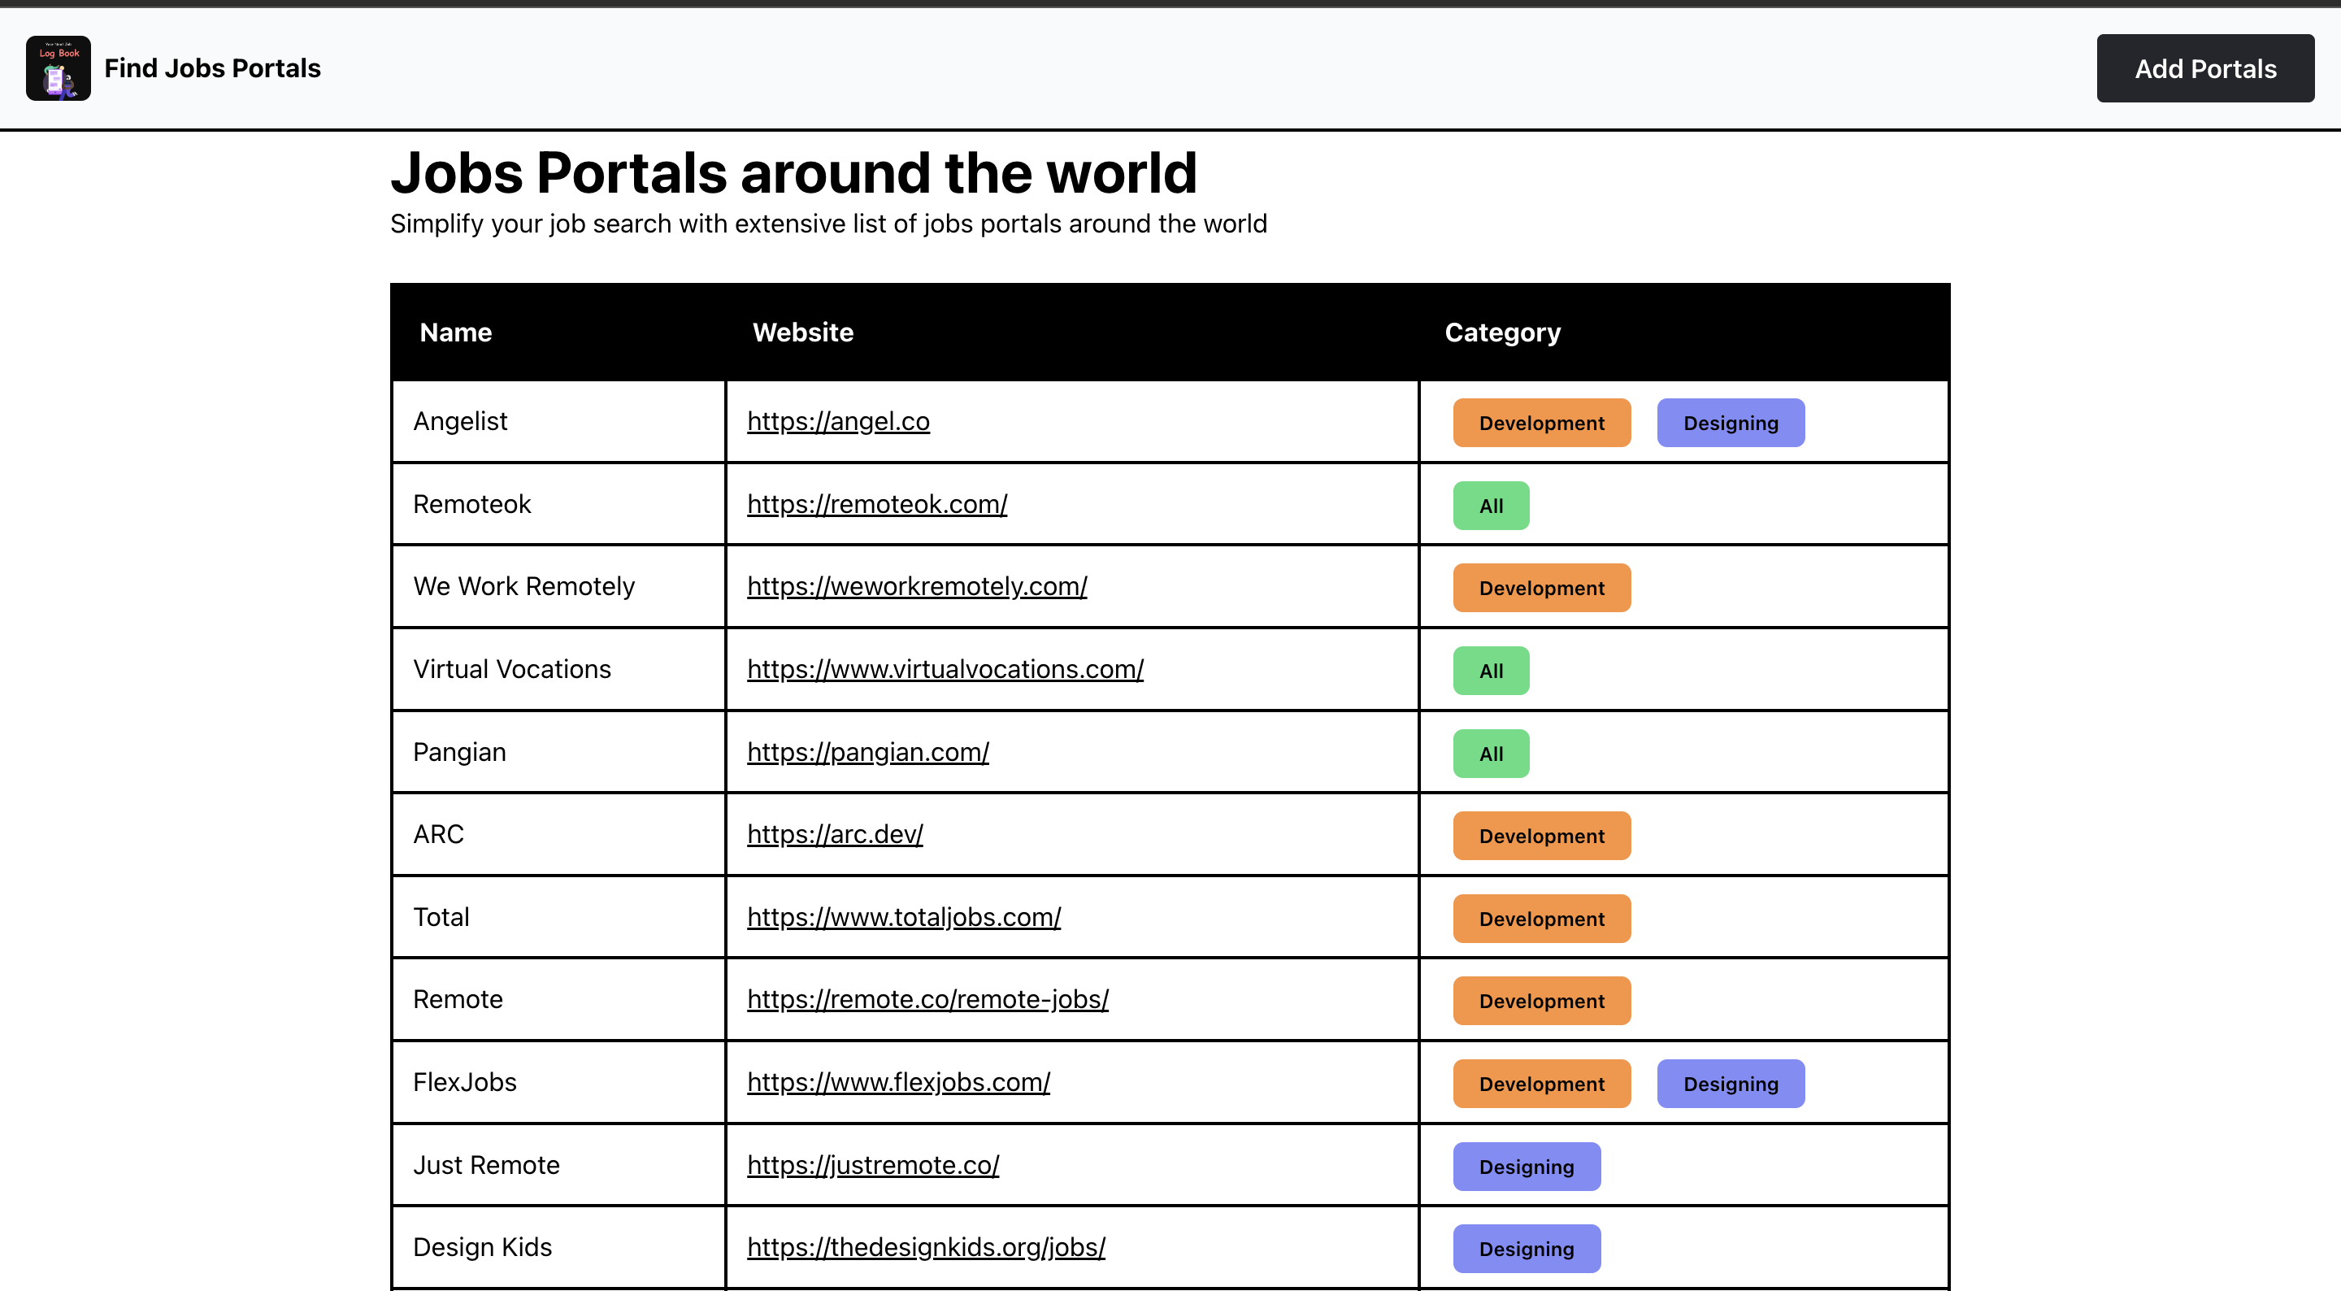Open thedesignkids.org jobs link
Viewport: 2341px width, 1291px height.
[925, 1246]
